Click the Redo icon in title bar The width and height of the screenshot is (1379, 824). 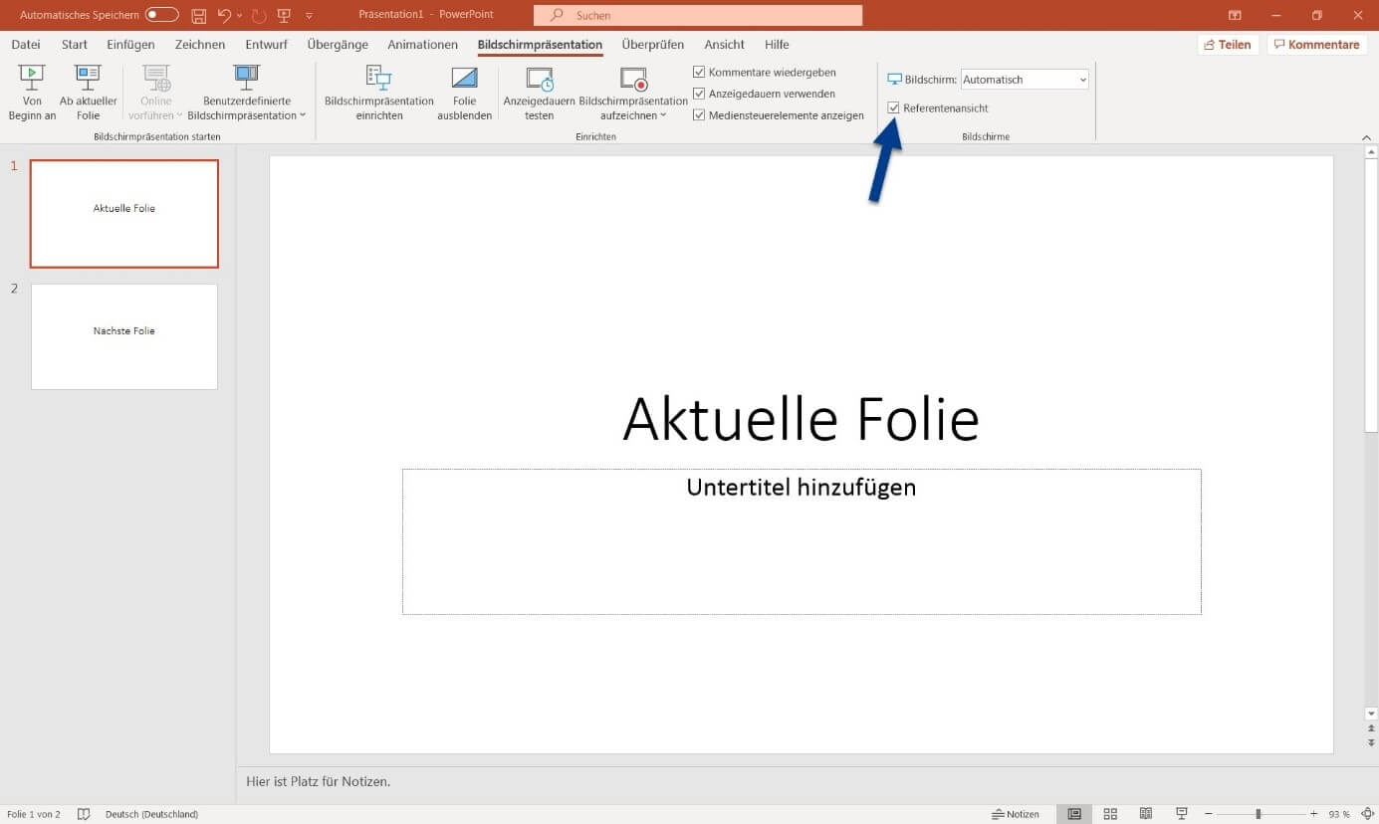(x=259, y=15)
